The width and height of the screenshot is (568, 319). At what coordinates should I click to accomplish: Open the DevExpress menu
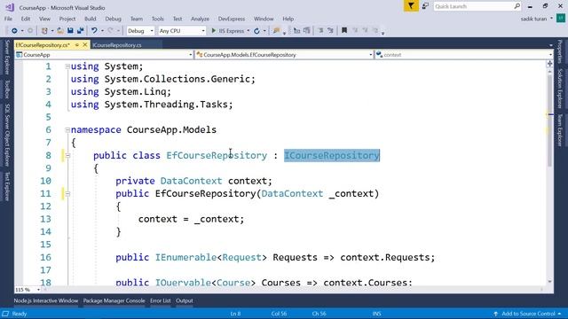pyautogui.click(x=232, y=19)
